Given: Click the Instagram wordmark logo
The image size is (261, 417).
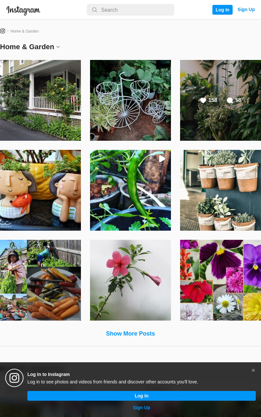Looking at the screenshot, I should 23,10.
